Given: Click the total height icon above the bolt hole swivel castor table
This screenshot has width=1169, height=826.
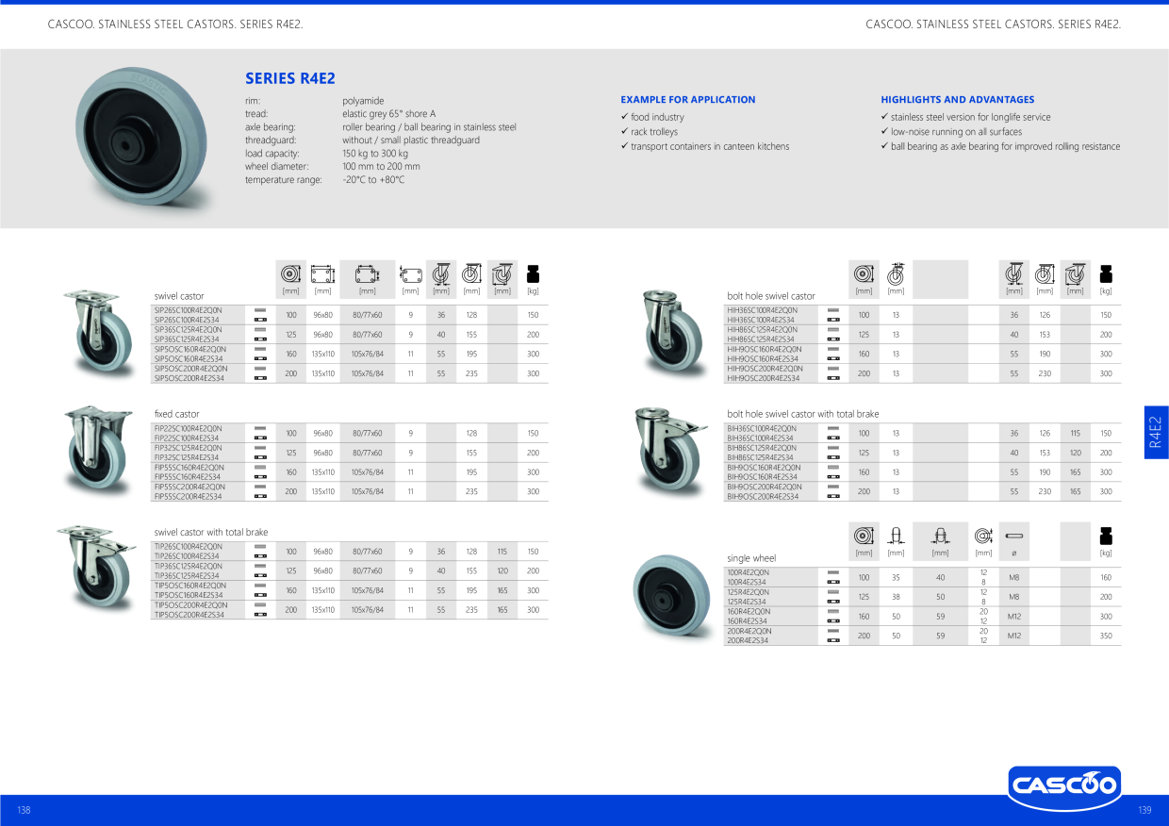Looking at the screenshot, I should point(1045,273).
